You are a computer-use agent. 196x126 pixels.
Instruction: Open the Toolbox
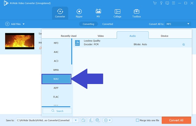137,13
